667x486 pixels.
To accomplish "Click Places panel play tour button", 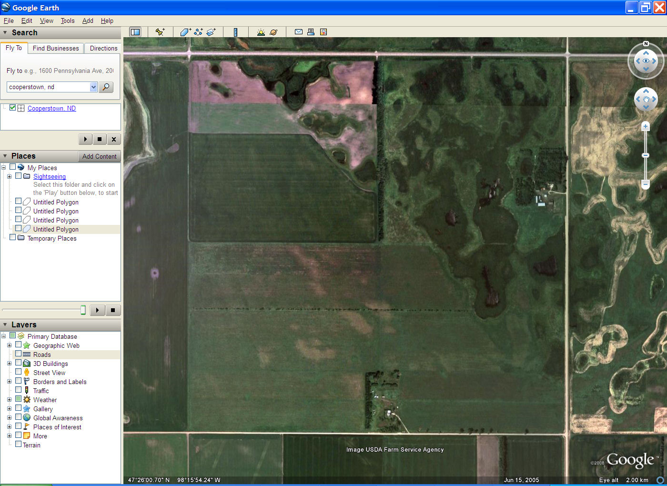I will pyautogui.click(x=97, y=310).
